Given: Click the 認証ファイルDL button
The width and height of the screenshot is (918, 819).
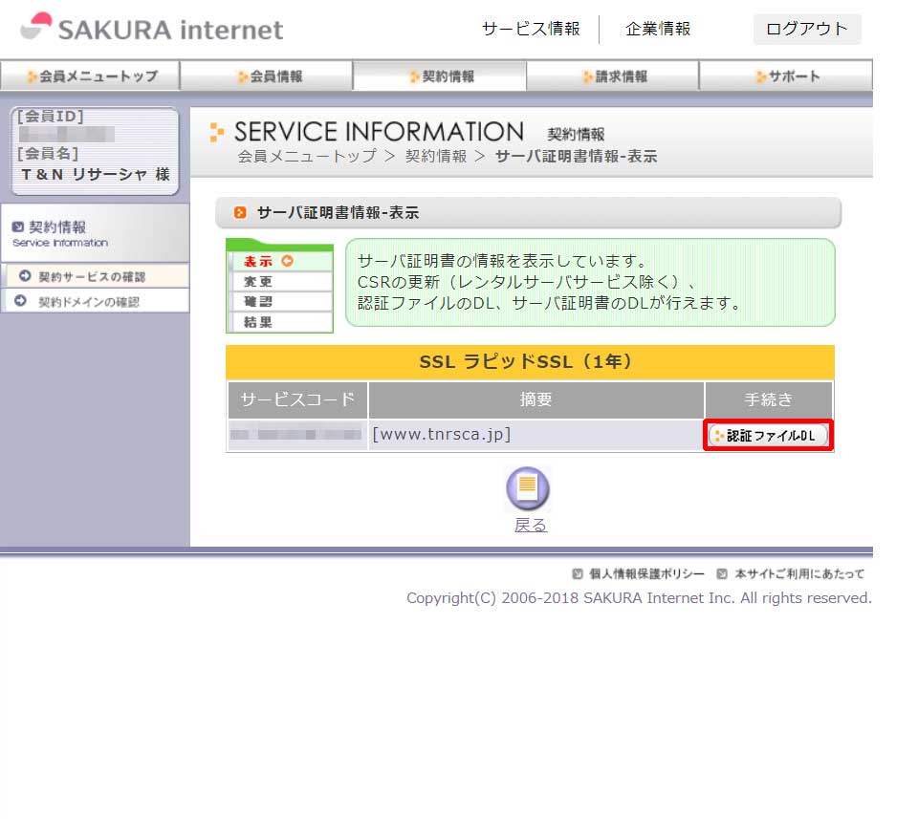Looking at the screenshot, I should point(768,435).
